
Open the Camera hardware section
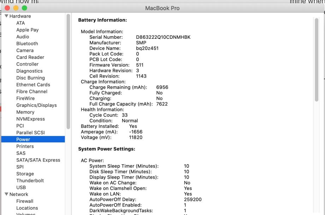click(25, 50)
